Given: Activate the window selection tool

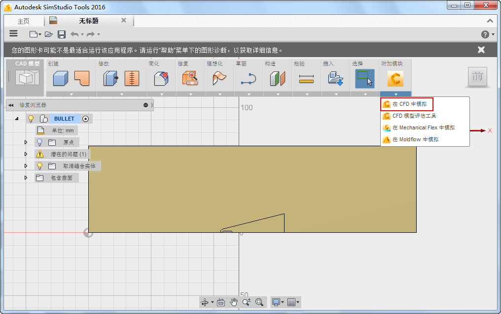Looking at the screenshot, I should click(364, 79).
